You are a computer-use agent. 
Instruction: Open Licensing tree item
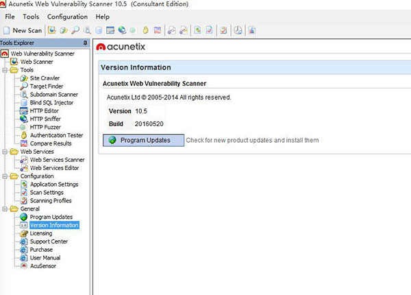coord(41,233)
